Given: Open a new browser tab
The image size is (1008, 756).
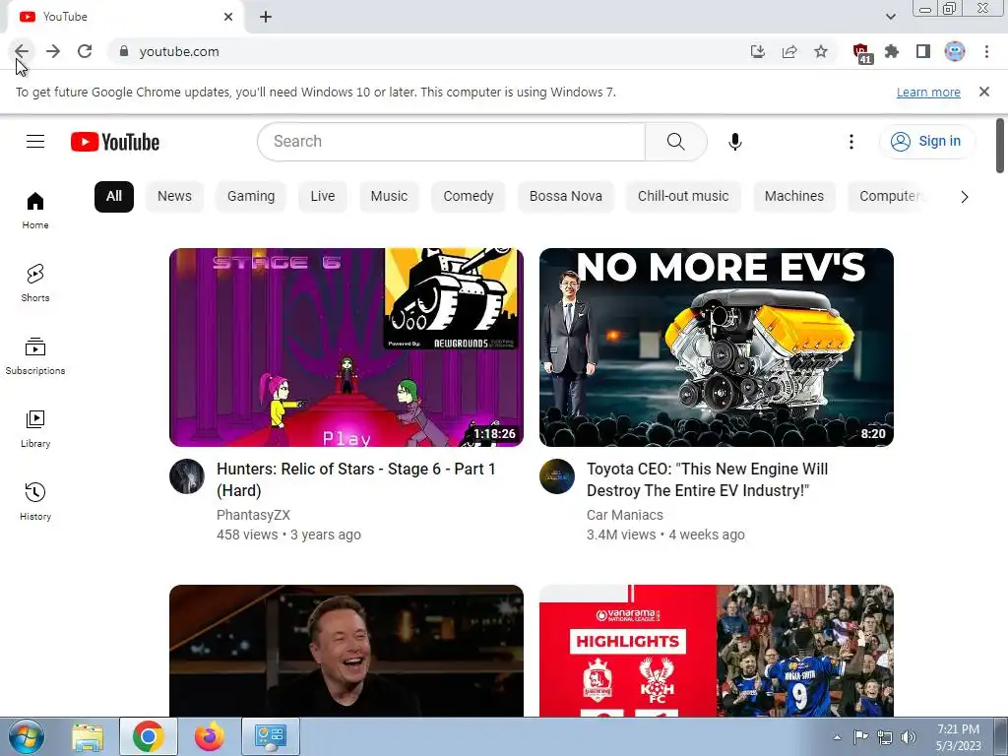Looking at the screenshot, I should click(266, 17).
